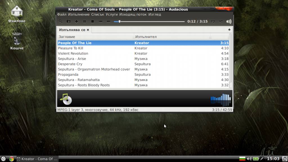Open the Услуги menu

112,15
